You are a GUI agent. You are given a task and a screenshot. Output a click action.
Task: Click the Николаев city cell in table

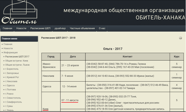point(51,76)
